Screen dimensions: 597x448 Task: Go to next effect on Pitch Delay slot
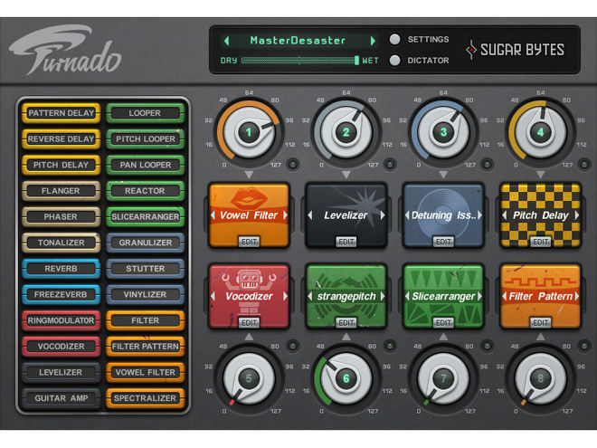click(x=576, y=215)
